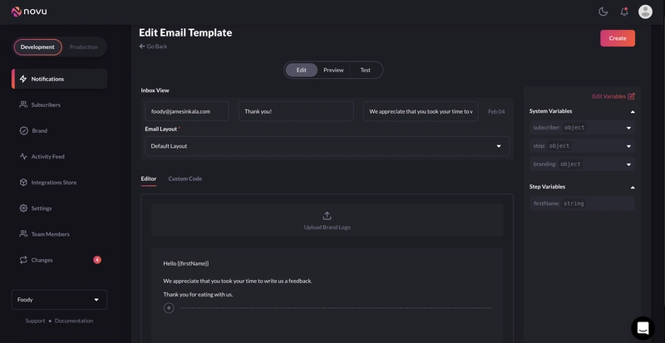The image size is (665, 343).
Task: Toggle dark mode moon icon
Action: (603, 12)
